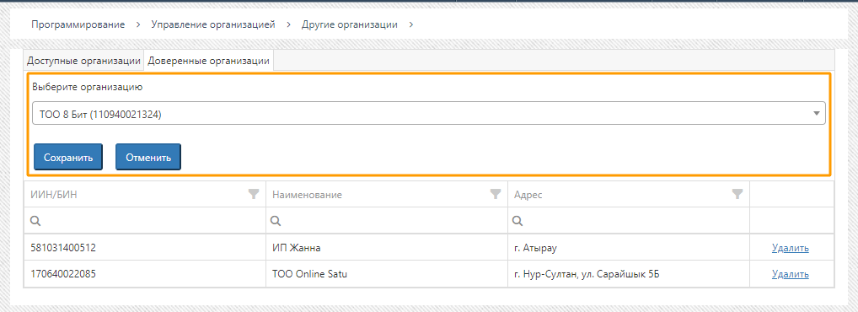Click Удалить for ТОО Online Satu

[790, 274]
